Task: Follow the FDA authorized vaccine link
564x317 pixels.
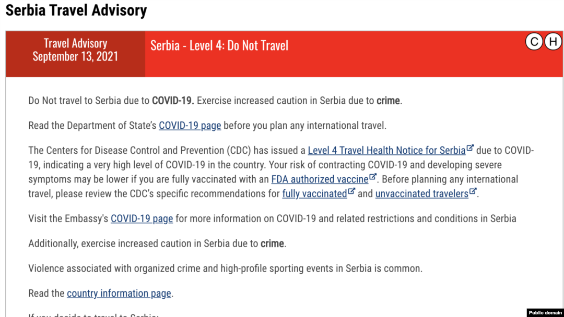Action: 320,179
